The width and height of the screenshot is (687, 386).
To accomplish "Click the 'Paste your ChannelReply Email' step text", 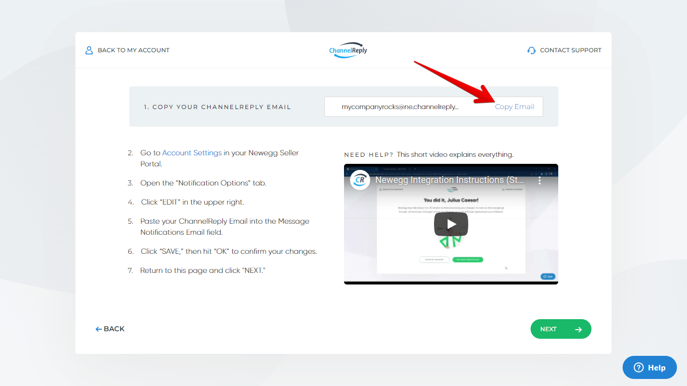I will (x=225, y=227).
